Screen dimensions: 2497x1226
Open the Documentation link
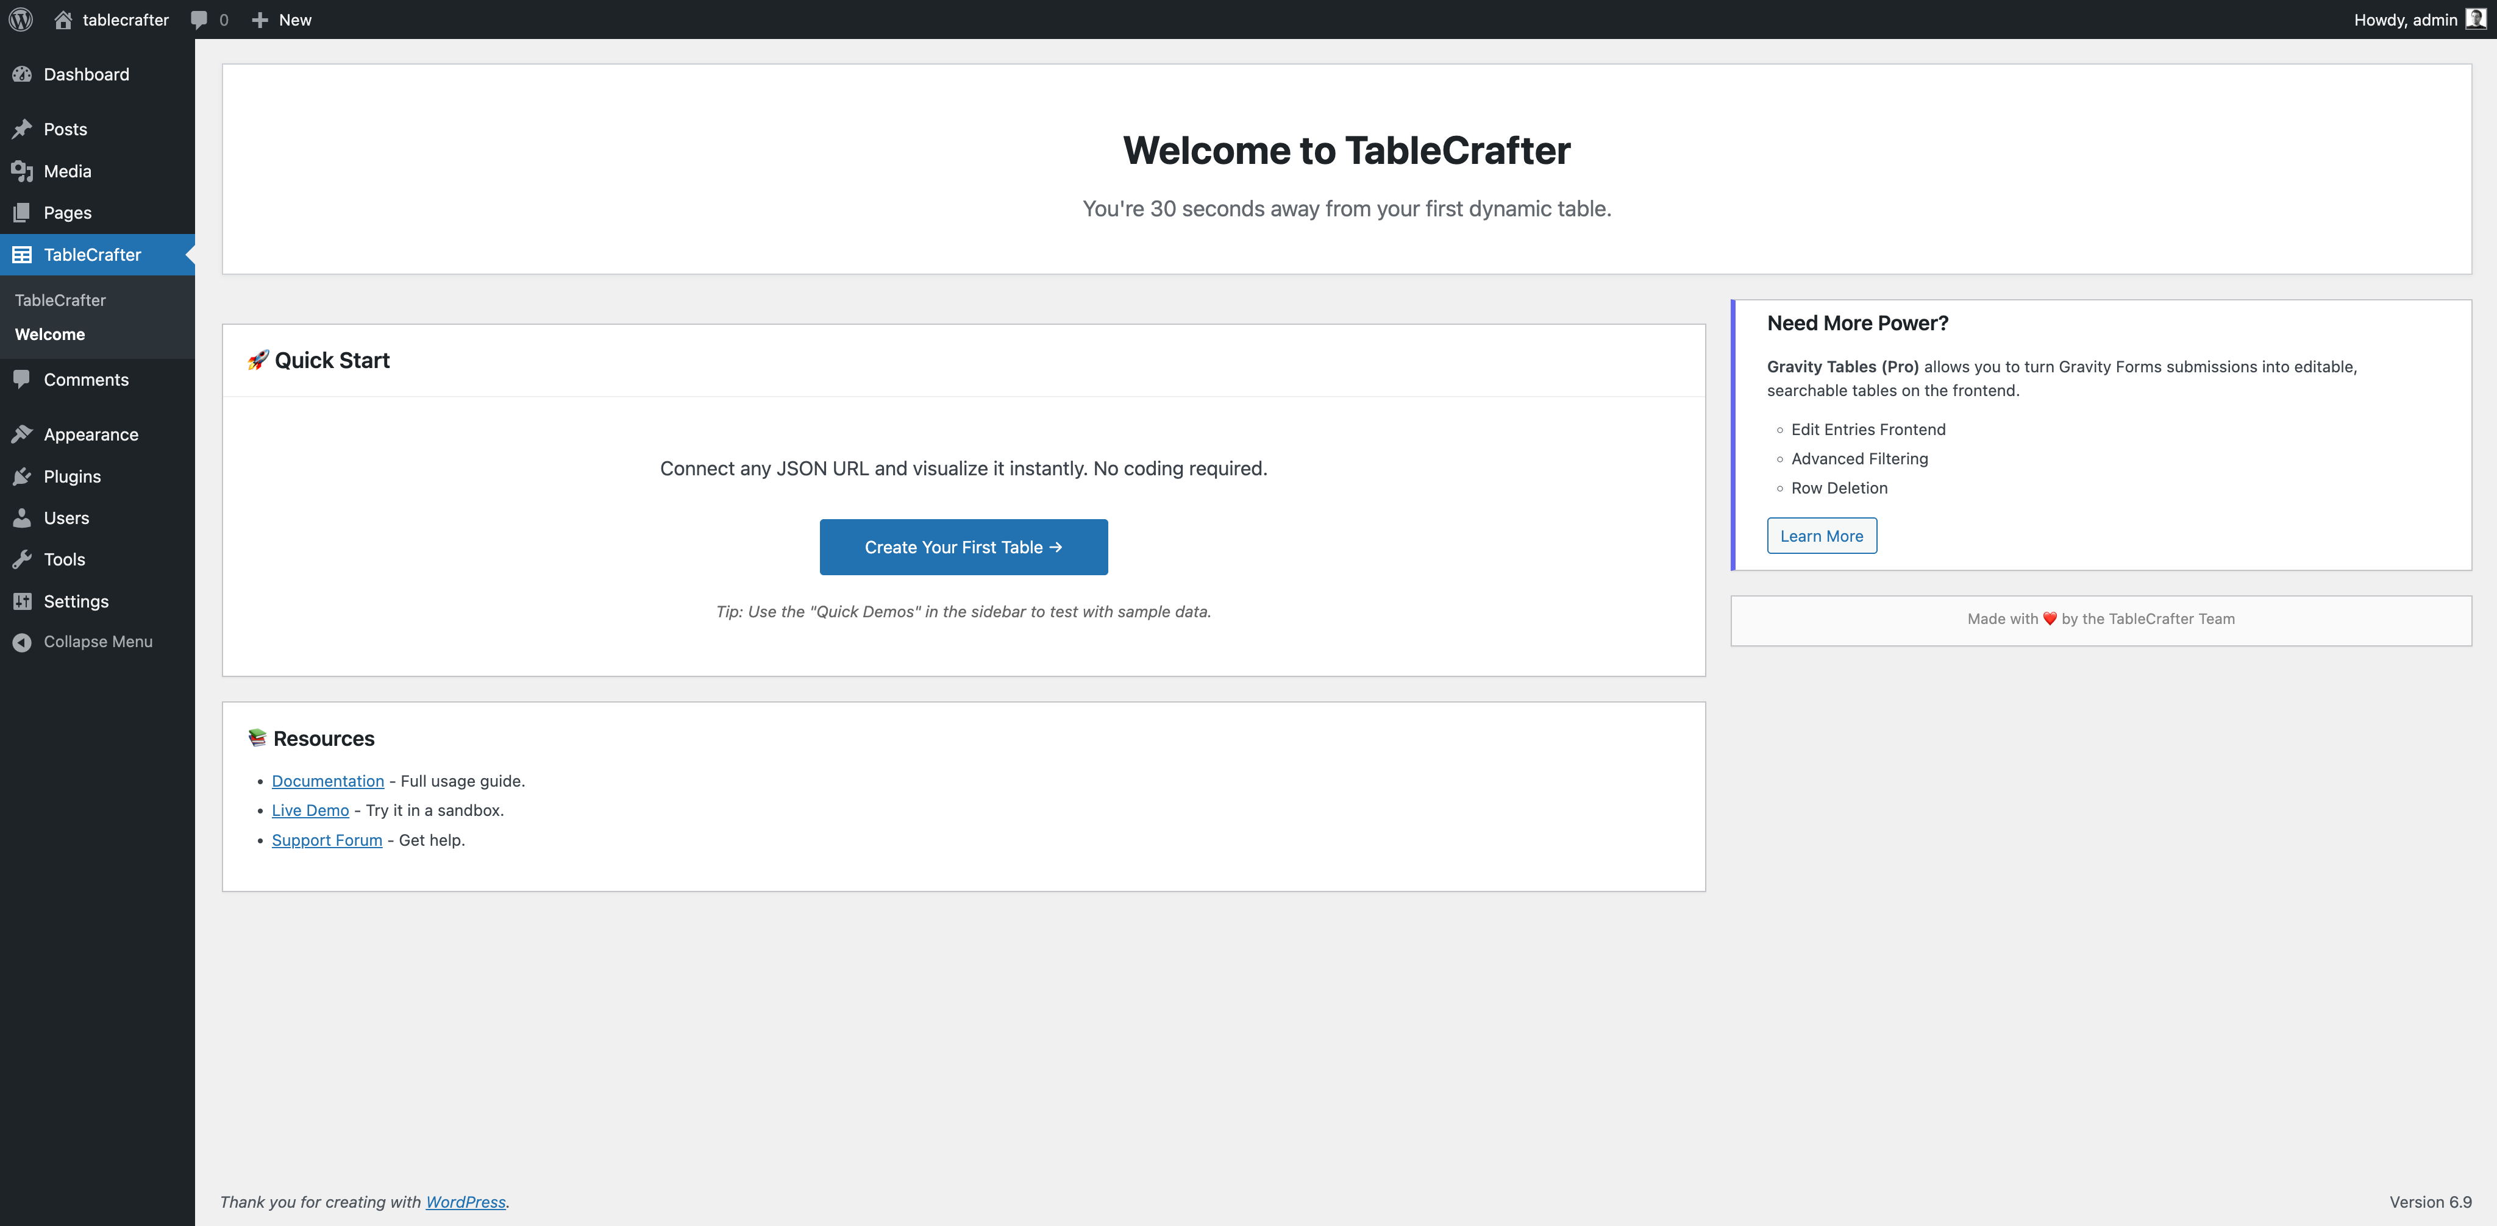coord(327,781)
